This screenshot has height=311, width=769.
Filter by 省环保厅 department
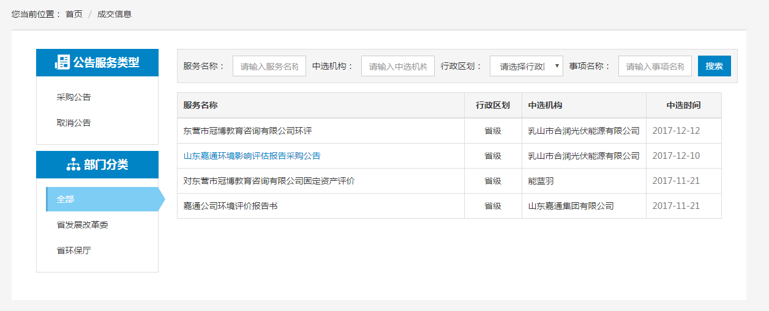coord(73,251)
